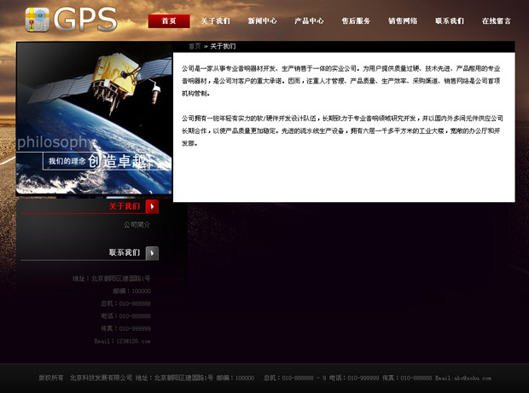The image size is (529, 393).
Task: Click 关于我们 in the breadcrumb trail
Action: (224, 46)
